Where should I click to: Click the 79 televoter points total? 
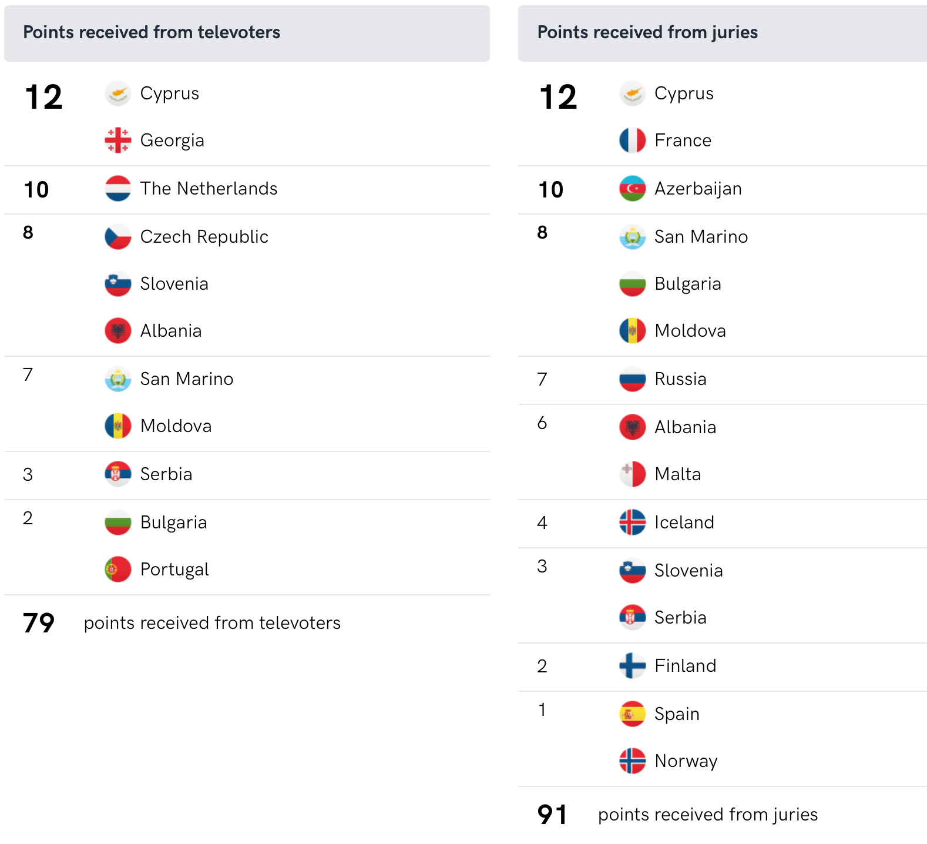click(x=39, y=623)
